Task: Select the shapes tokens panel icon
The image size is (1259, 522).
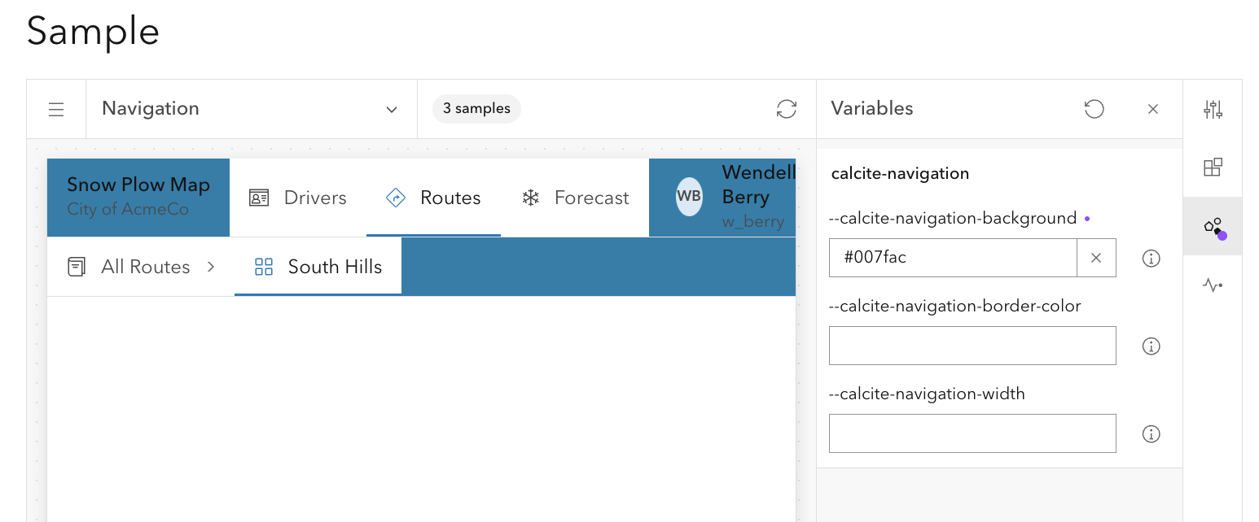Action: (x=1213, y=225)
